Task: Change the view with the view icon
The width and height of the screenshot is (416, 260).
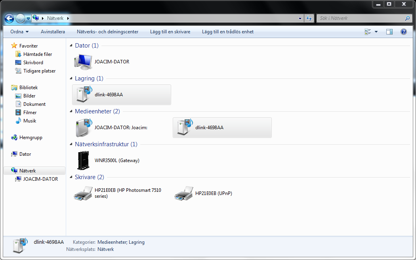Action: pos(368,32)
